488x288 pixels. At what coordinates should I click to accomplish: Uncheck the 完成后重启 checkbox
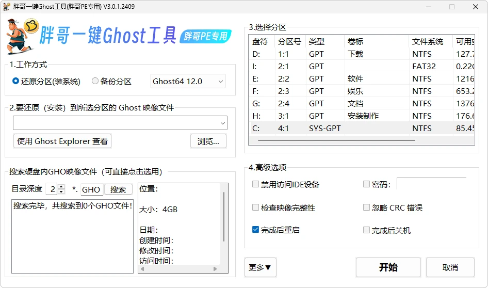pyautogui.click(x=256, y=230)
